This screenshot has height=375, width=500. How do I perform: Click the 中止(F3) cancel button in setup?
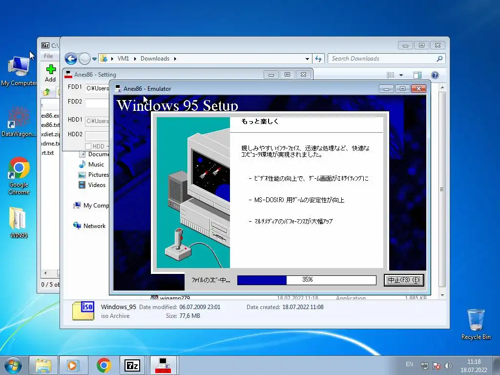[x=404, y=280]
